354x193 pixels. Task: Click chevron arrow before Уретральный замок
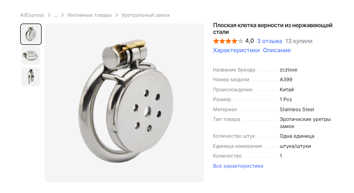click(x=117, y=15)
